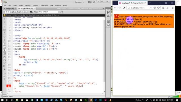Click the Collapse Full Tag toolbar icon
The image size is (181, 102).
click(5, 27)
